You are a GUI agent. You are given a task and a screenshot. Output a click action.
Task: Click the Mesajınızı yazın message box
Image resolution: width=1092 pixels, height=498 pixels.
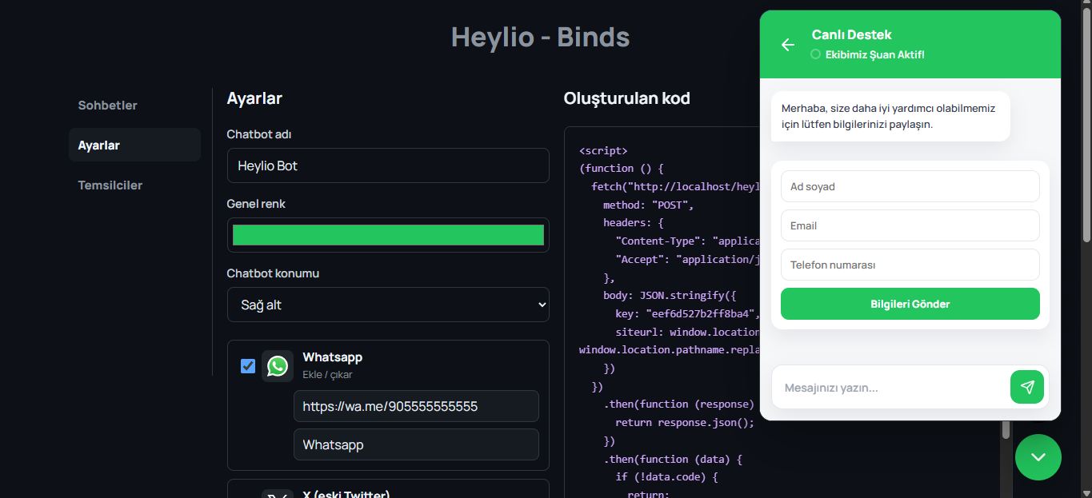[x=890, y=388]
